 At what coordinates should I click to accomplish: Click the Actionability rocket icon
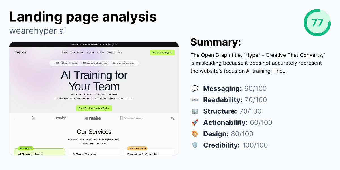[x=195, y=122]
